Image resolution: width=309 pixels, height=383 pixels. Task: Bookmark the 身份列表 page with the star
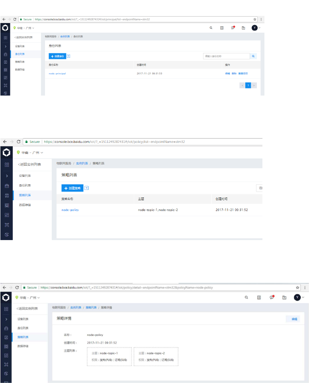[255, 19]
